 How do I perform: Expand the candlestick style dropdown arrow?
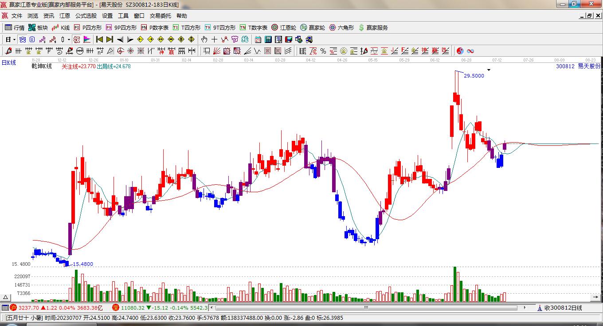(x=69, y=39)
